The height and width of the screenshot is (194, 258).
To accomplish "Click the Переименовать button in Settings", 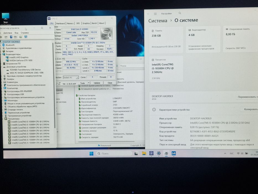I will tap(247, 97).
